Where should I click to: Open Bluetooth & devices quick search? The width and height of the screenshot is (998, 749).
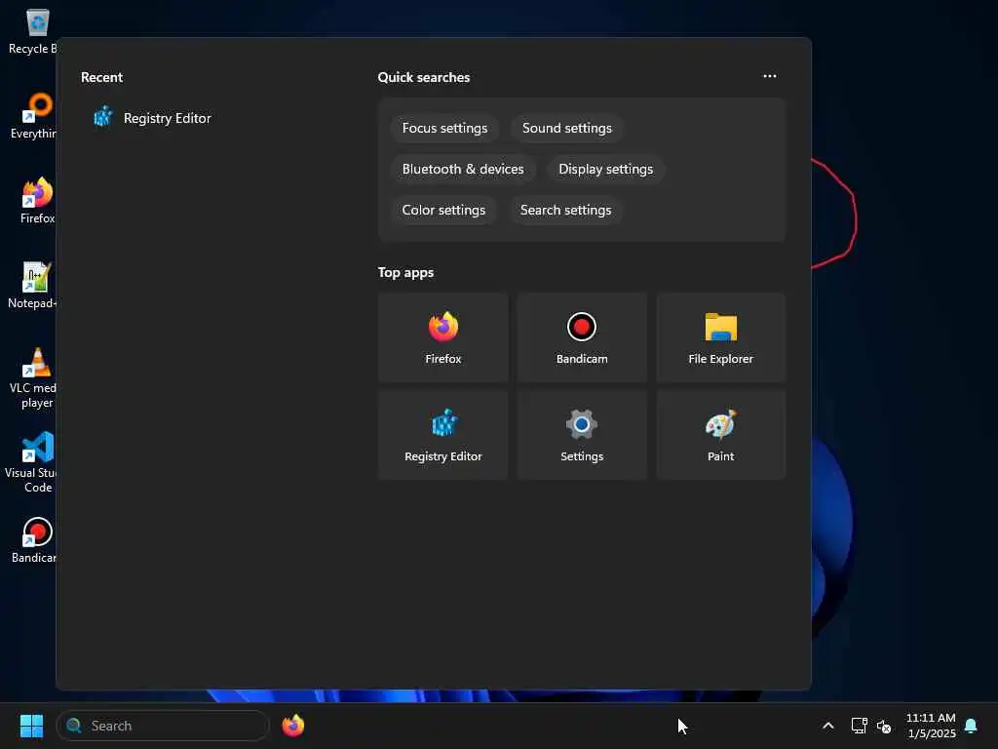point(463,169)
